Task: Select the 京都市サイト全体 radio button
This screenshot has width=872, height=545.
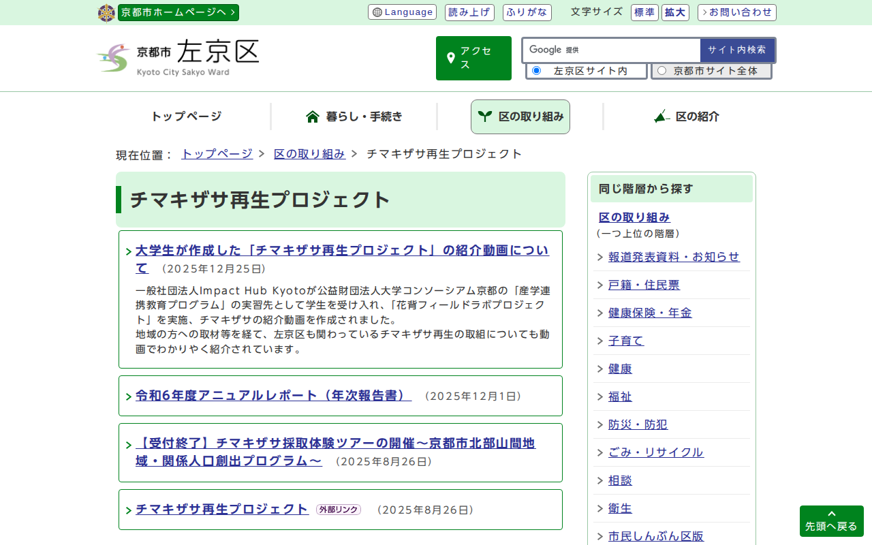Action: tap(661, 71)
